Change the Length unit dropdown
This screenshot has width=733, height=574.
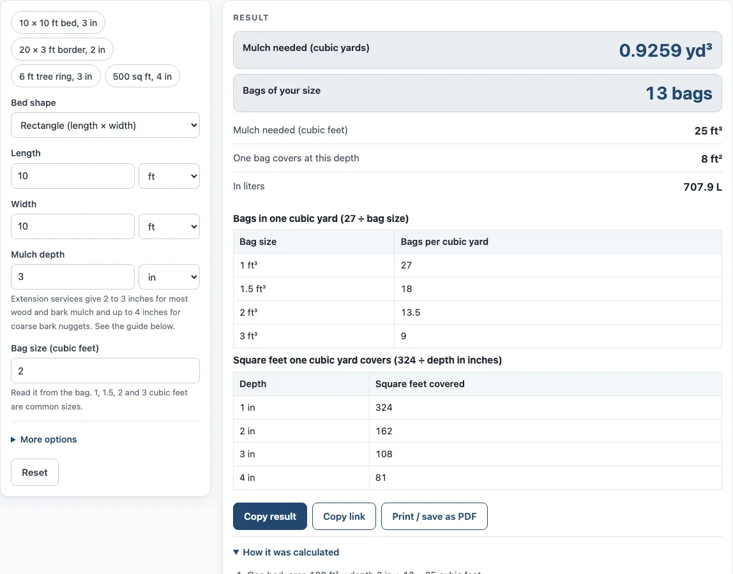pos(169,176)
